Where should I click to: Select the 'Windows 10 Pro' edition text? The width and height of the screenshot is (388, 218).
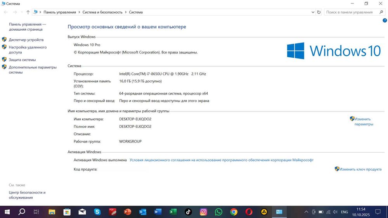(x=87, y=45)
